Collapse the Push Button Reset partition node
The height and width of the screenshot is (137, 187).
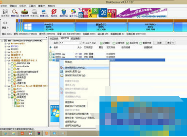pos(5,86)
